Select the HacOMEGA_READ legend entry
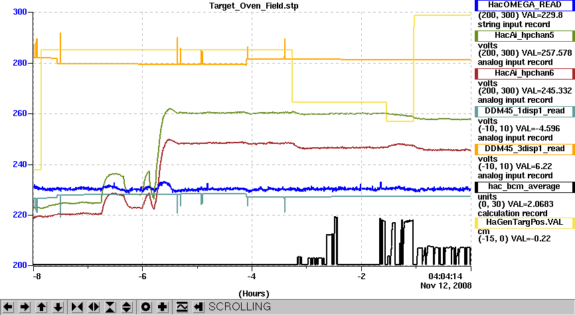The width and height of the screenshot is (575, 315). point(525,5)
